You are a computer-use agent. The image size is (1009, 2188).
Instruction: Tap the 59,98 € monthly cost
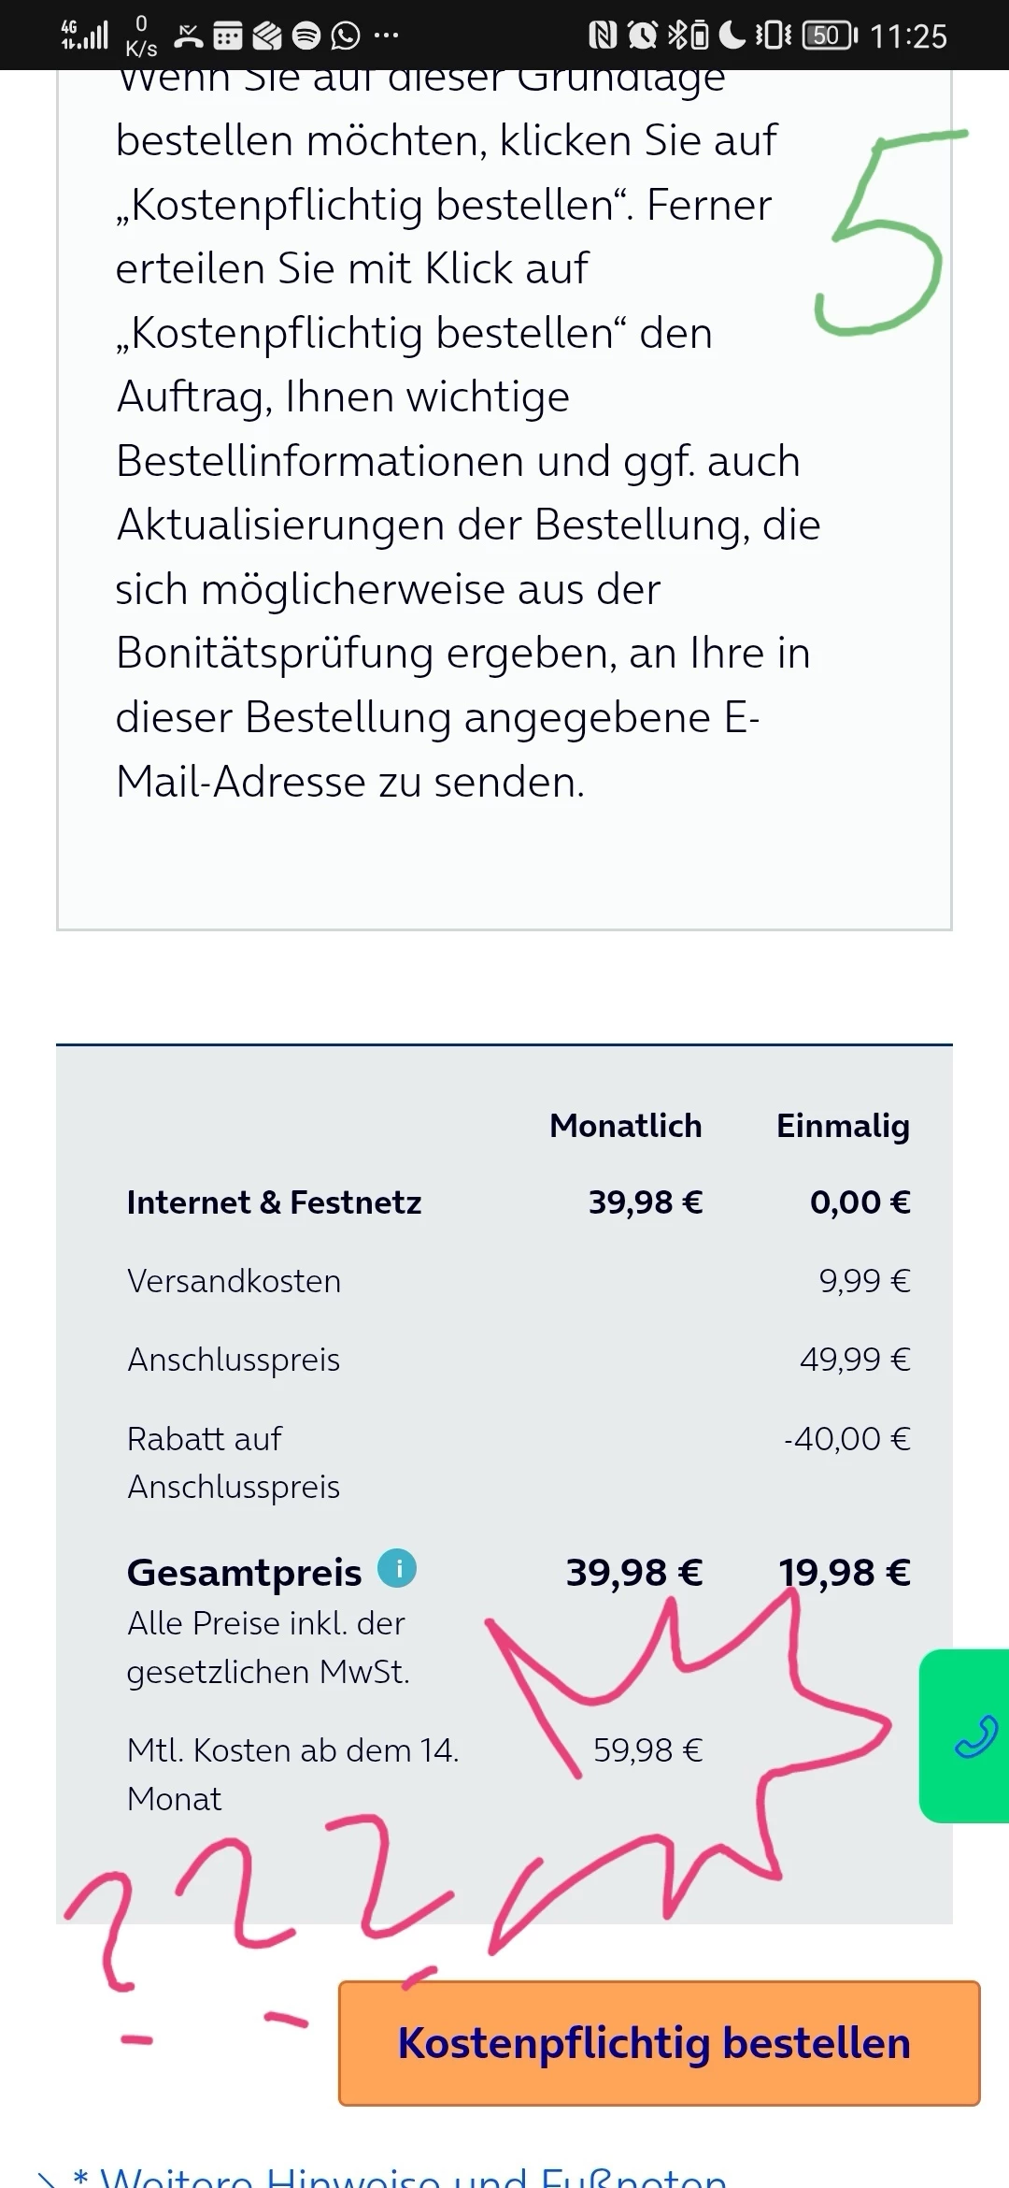tap(647, 1750)
